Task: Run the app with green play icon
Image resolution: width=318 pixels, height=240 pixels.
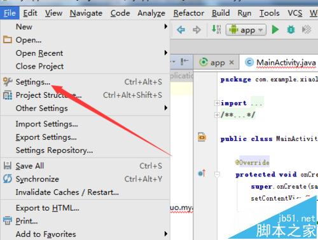Action: coord(275,30)
